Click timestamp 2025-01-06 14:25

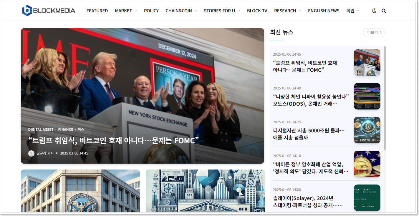287,122
